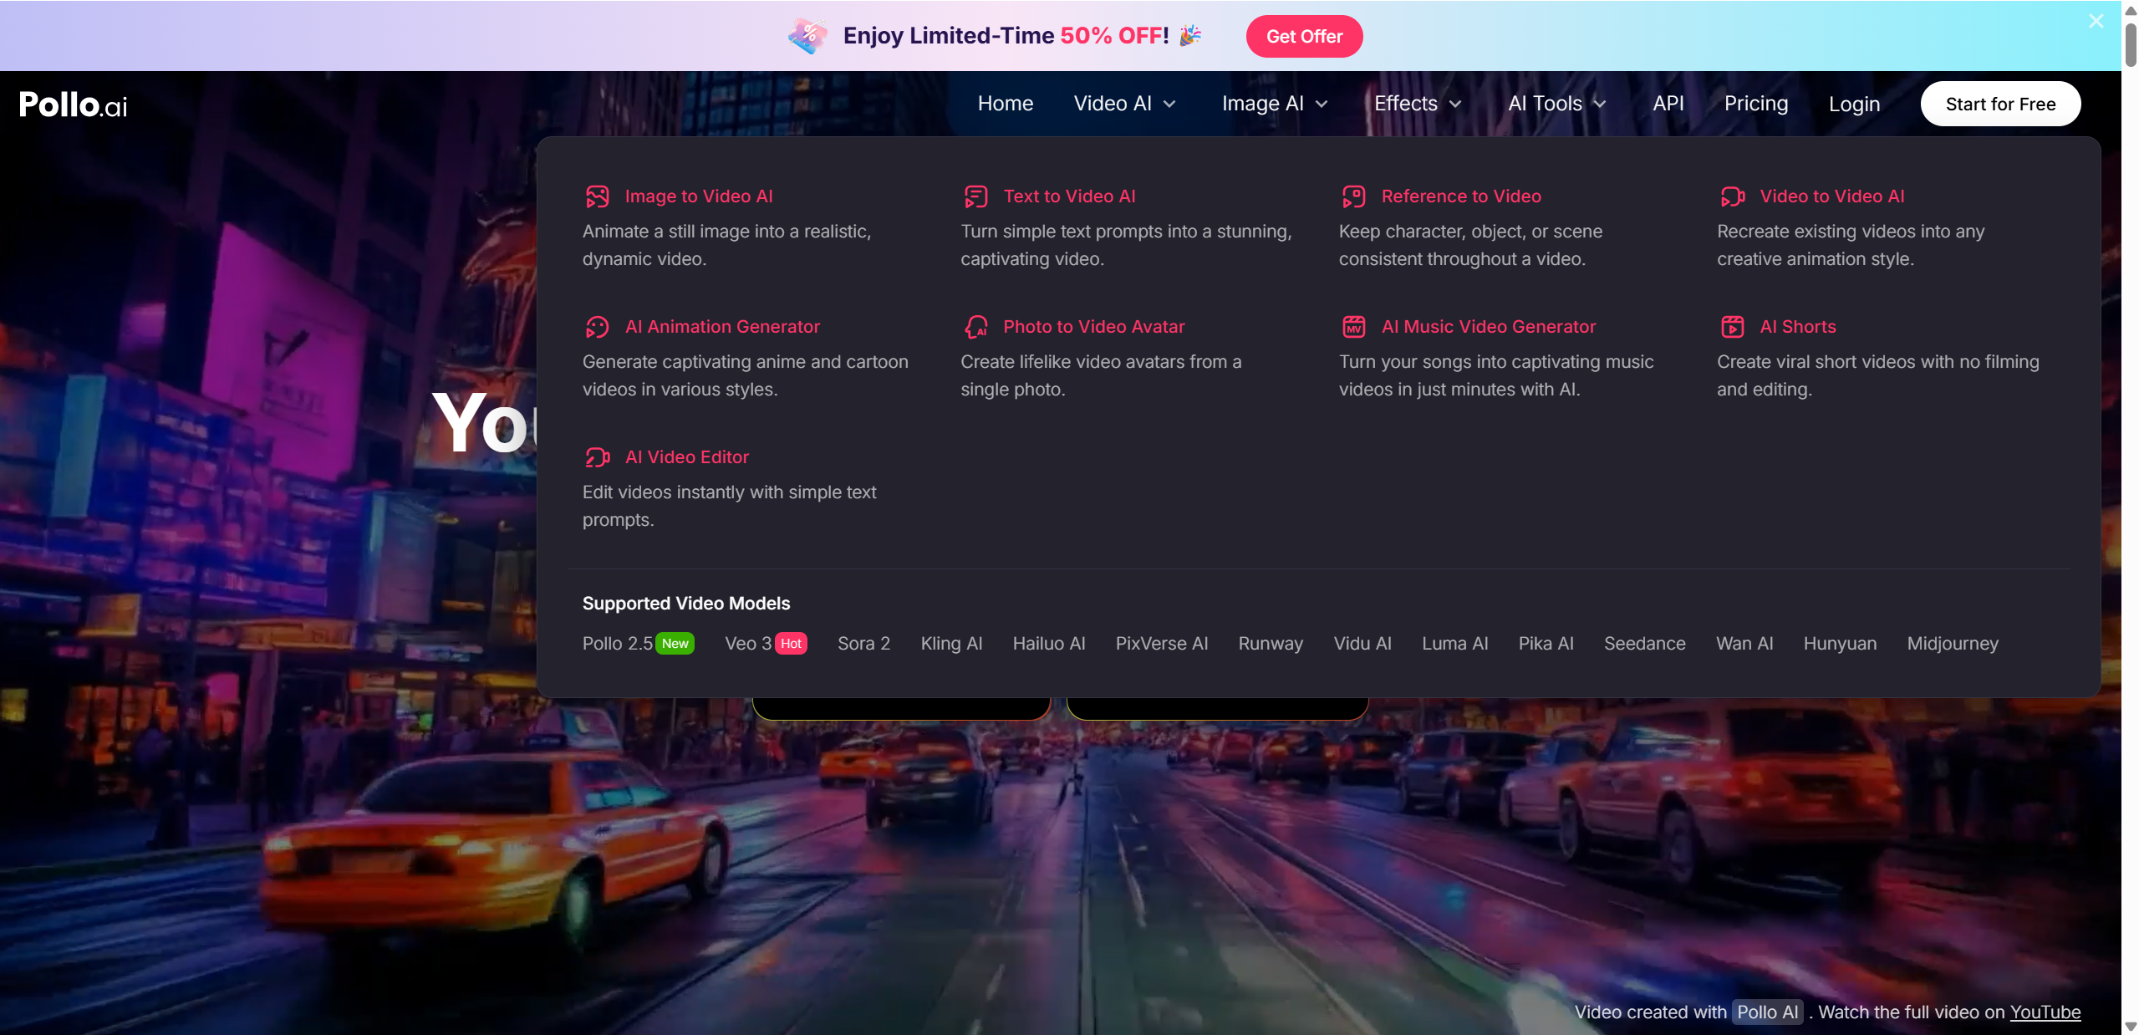The height and width of the screenshot is (1035, 2139).
Task: Click the AI Shorts icon
Action: [1732, 327]
